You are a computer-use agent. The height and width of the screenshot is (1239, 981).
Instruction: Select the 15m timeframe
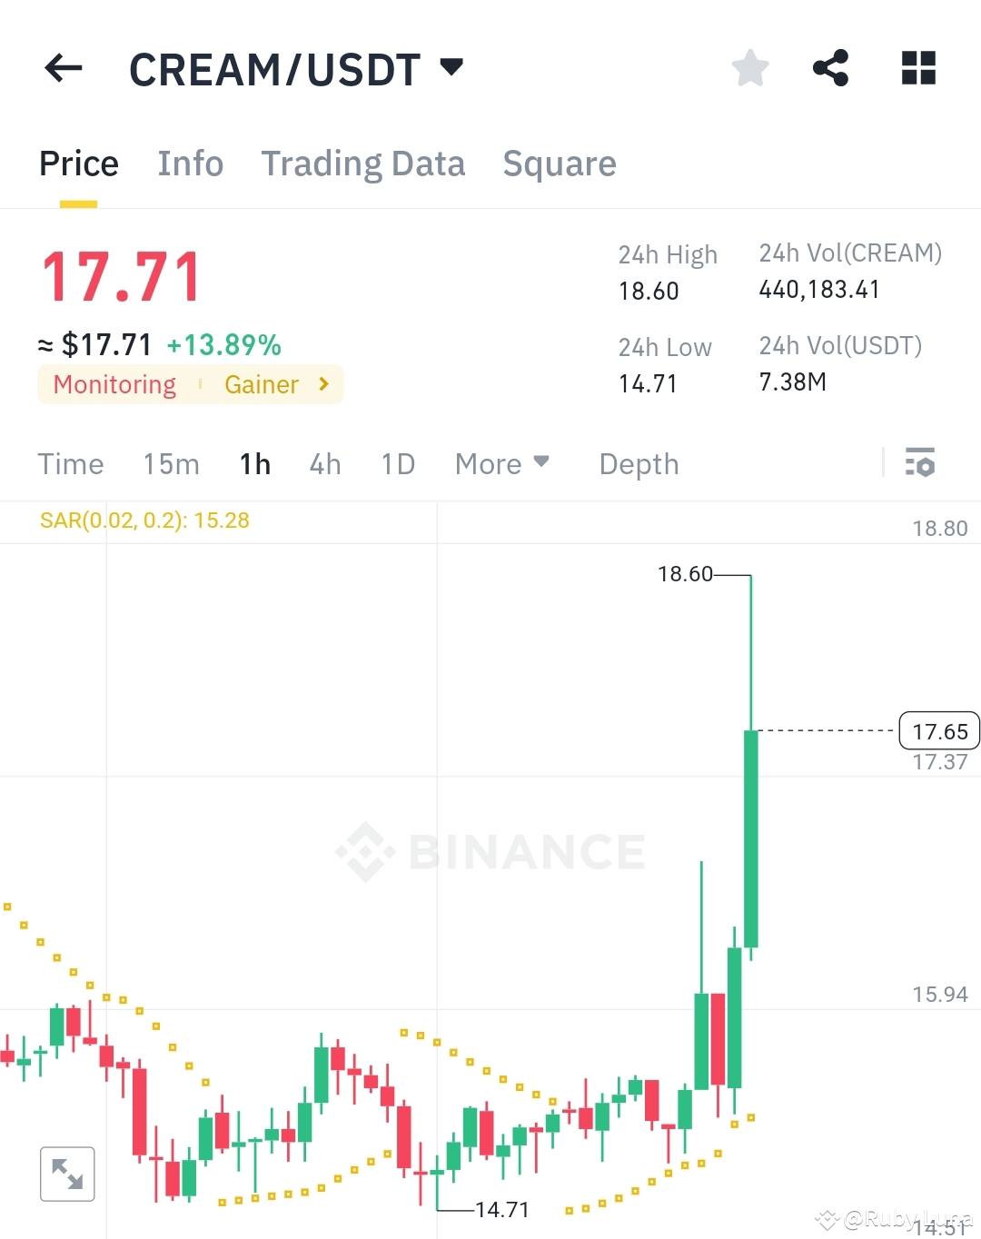click(x=171, y=463)
